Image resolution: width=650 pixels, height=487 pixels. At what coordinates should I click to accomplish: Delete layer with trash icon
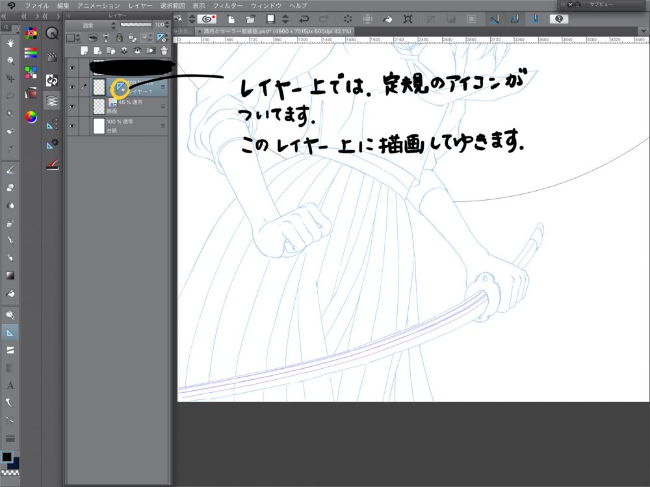coord(164,51)
